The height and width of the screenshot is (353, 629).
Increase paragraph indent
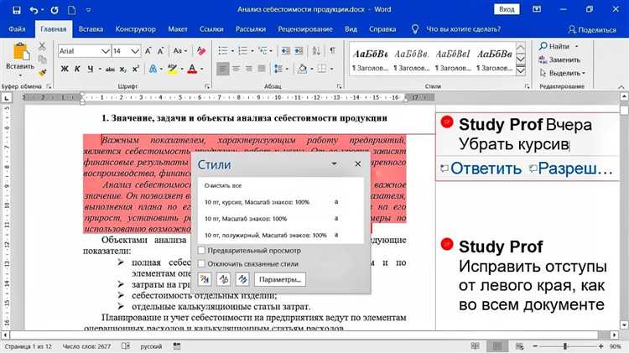pyautogui.click(x=299, y=51)
